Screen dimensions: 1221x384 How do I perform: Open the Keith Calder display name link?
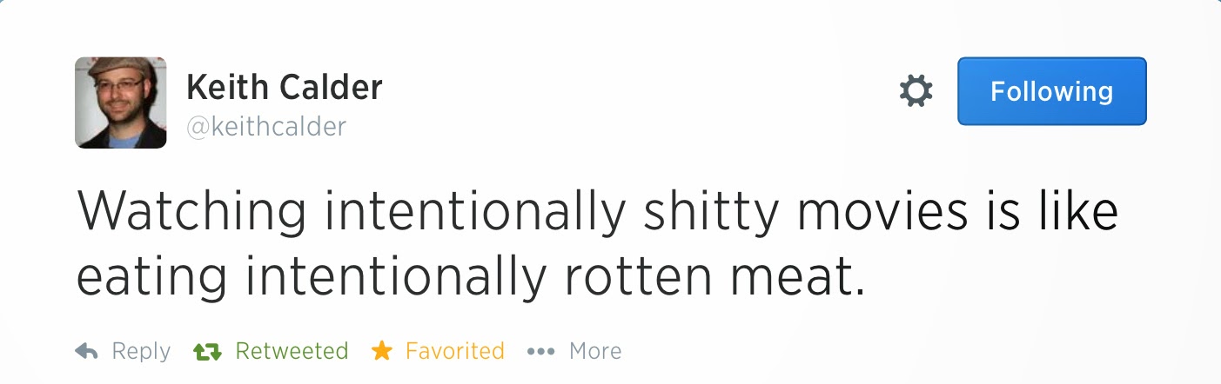(x=284, y=87)
